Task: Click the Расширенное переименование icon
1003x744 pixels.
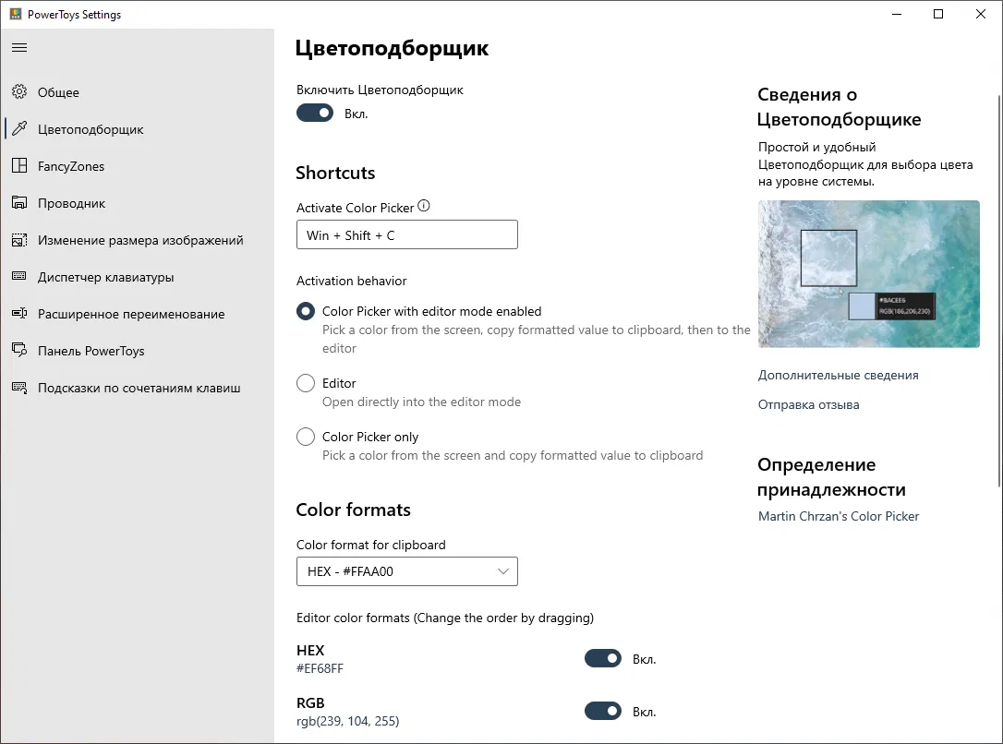Action: point(19,314)
